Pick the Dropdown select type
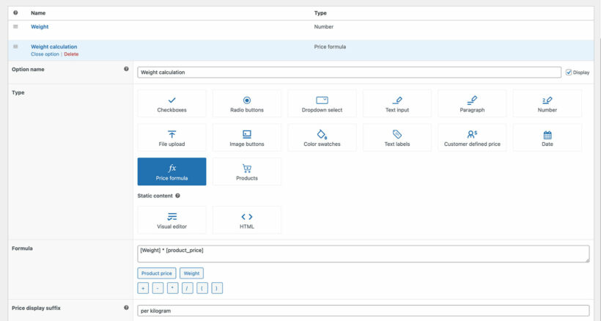This screenshot has width=601, height=321. pyautogui.click(x=322, y=103)
